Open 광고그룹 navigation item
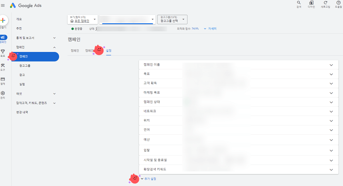Viewport: 343px width, 186px height. pos(25,66)
